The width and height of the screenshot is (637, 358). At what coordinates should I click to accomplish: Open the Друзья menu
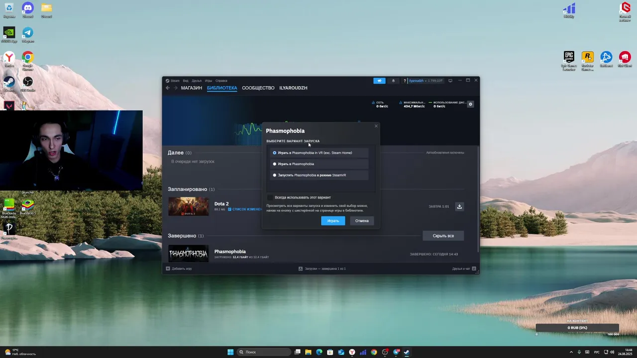[x=197, y=81]
